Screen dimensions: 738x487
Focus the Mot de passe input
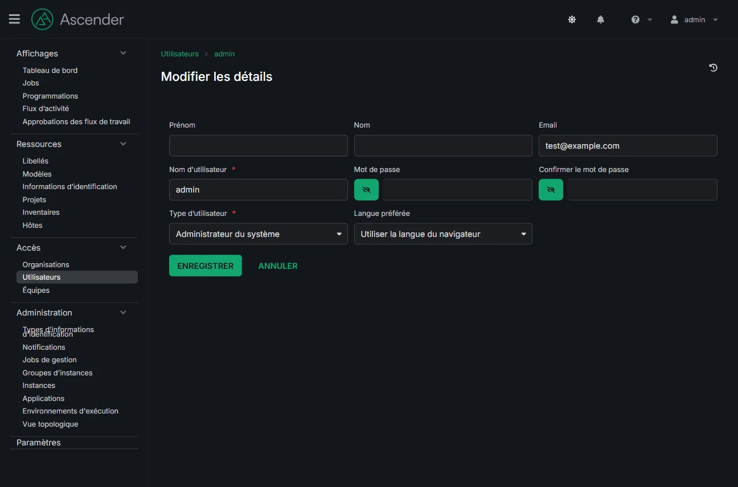tap(457, 190)
